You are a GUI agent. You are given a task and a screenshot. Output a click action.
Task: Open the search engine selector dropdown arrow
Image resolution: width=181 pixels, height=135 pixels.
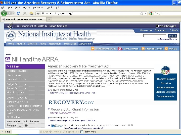[153, 13]
